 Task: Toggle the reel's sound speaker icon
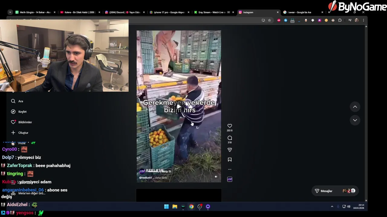[x=216, y=177]
